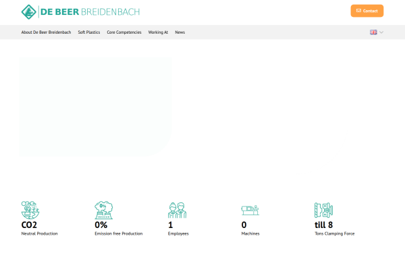Select the Working At menu item
405x253 pixels.
(x=158, y=32)
